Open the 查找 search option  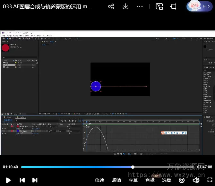click(150, 180)
